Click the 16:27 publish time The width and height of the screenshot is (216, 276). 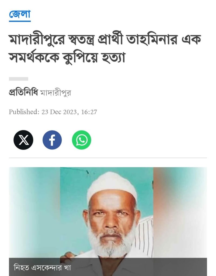click(x=89, y=112)
